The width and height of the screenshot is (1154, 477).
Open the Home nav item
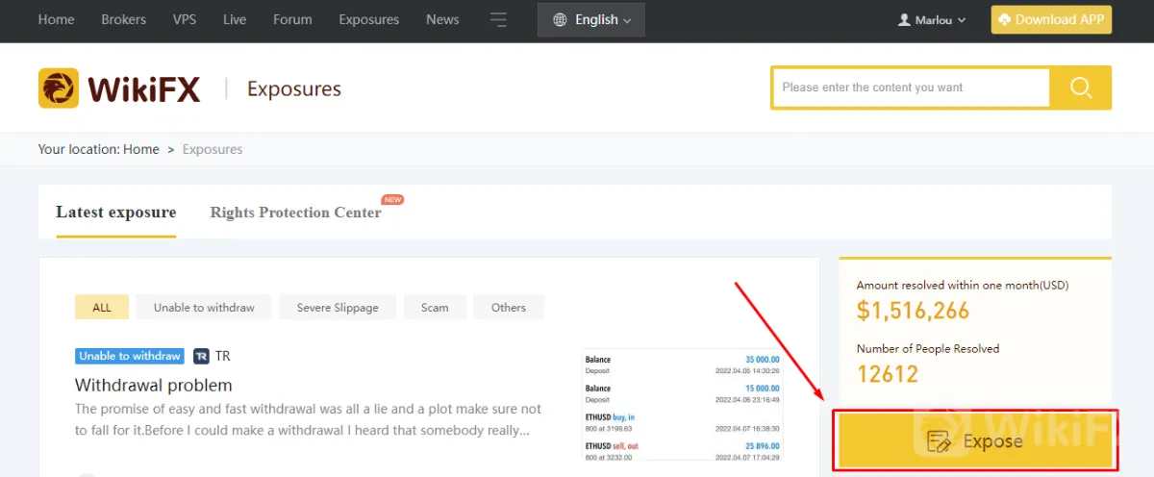coord(56,19)
